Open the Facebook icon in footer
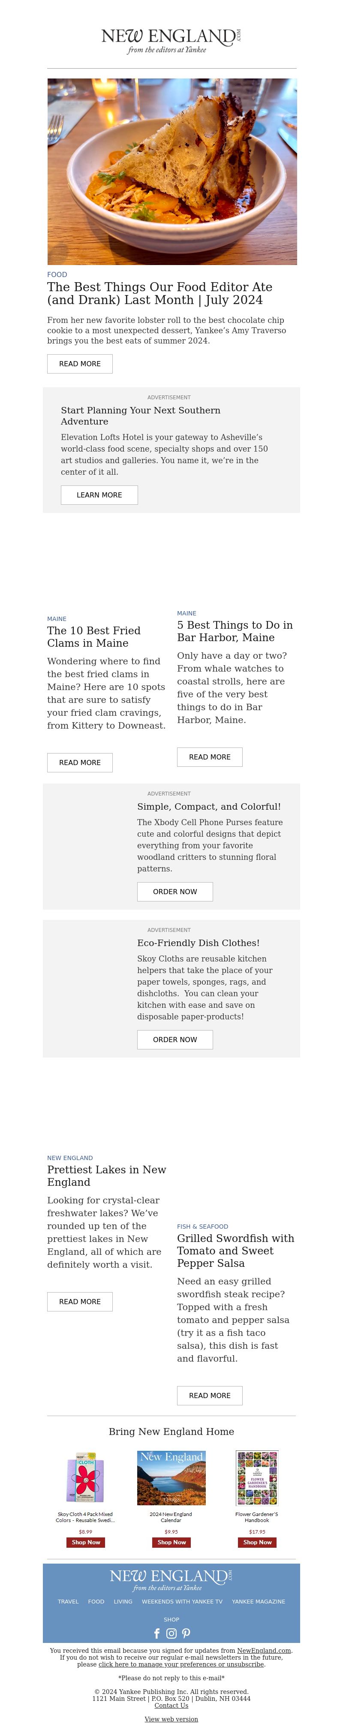343x1733 pixels. 156,1634
